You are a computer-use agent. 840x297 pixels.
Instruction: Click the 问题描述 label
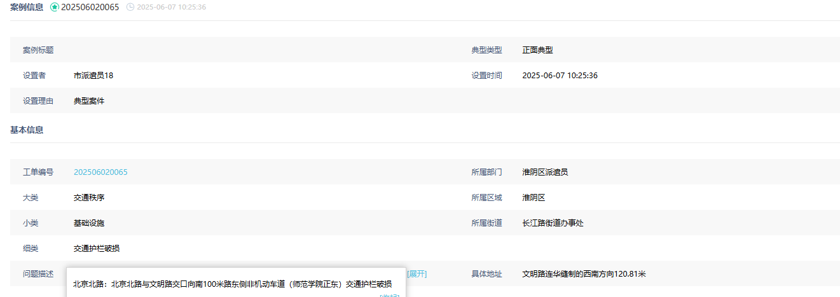(x=38, y=274)
